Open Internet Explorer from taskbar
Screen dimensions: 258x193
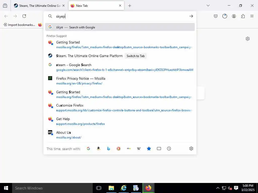(x=123, y=188)
